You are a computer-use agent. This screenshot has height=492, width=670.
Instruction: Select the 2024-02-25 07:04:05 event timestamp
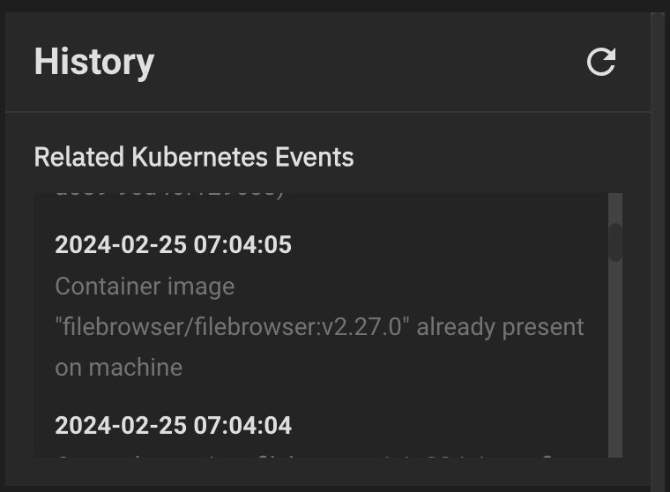173,244
